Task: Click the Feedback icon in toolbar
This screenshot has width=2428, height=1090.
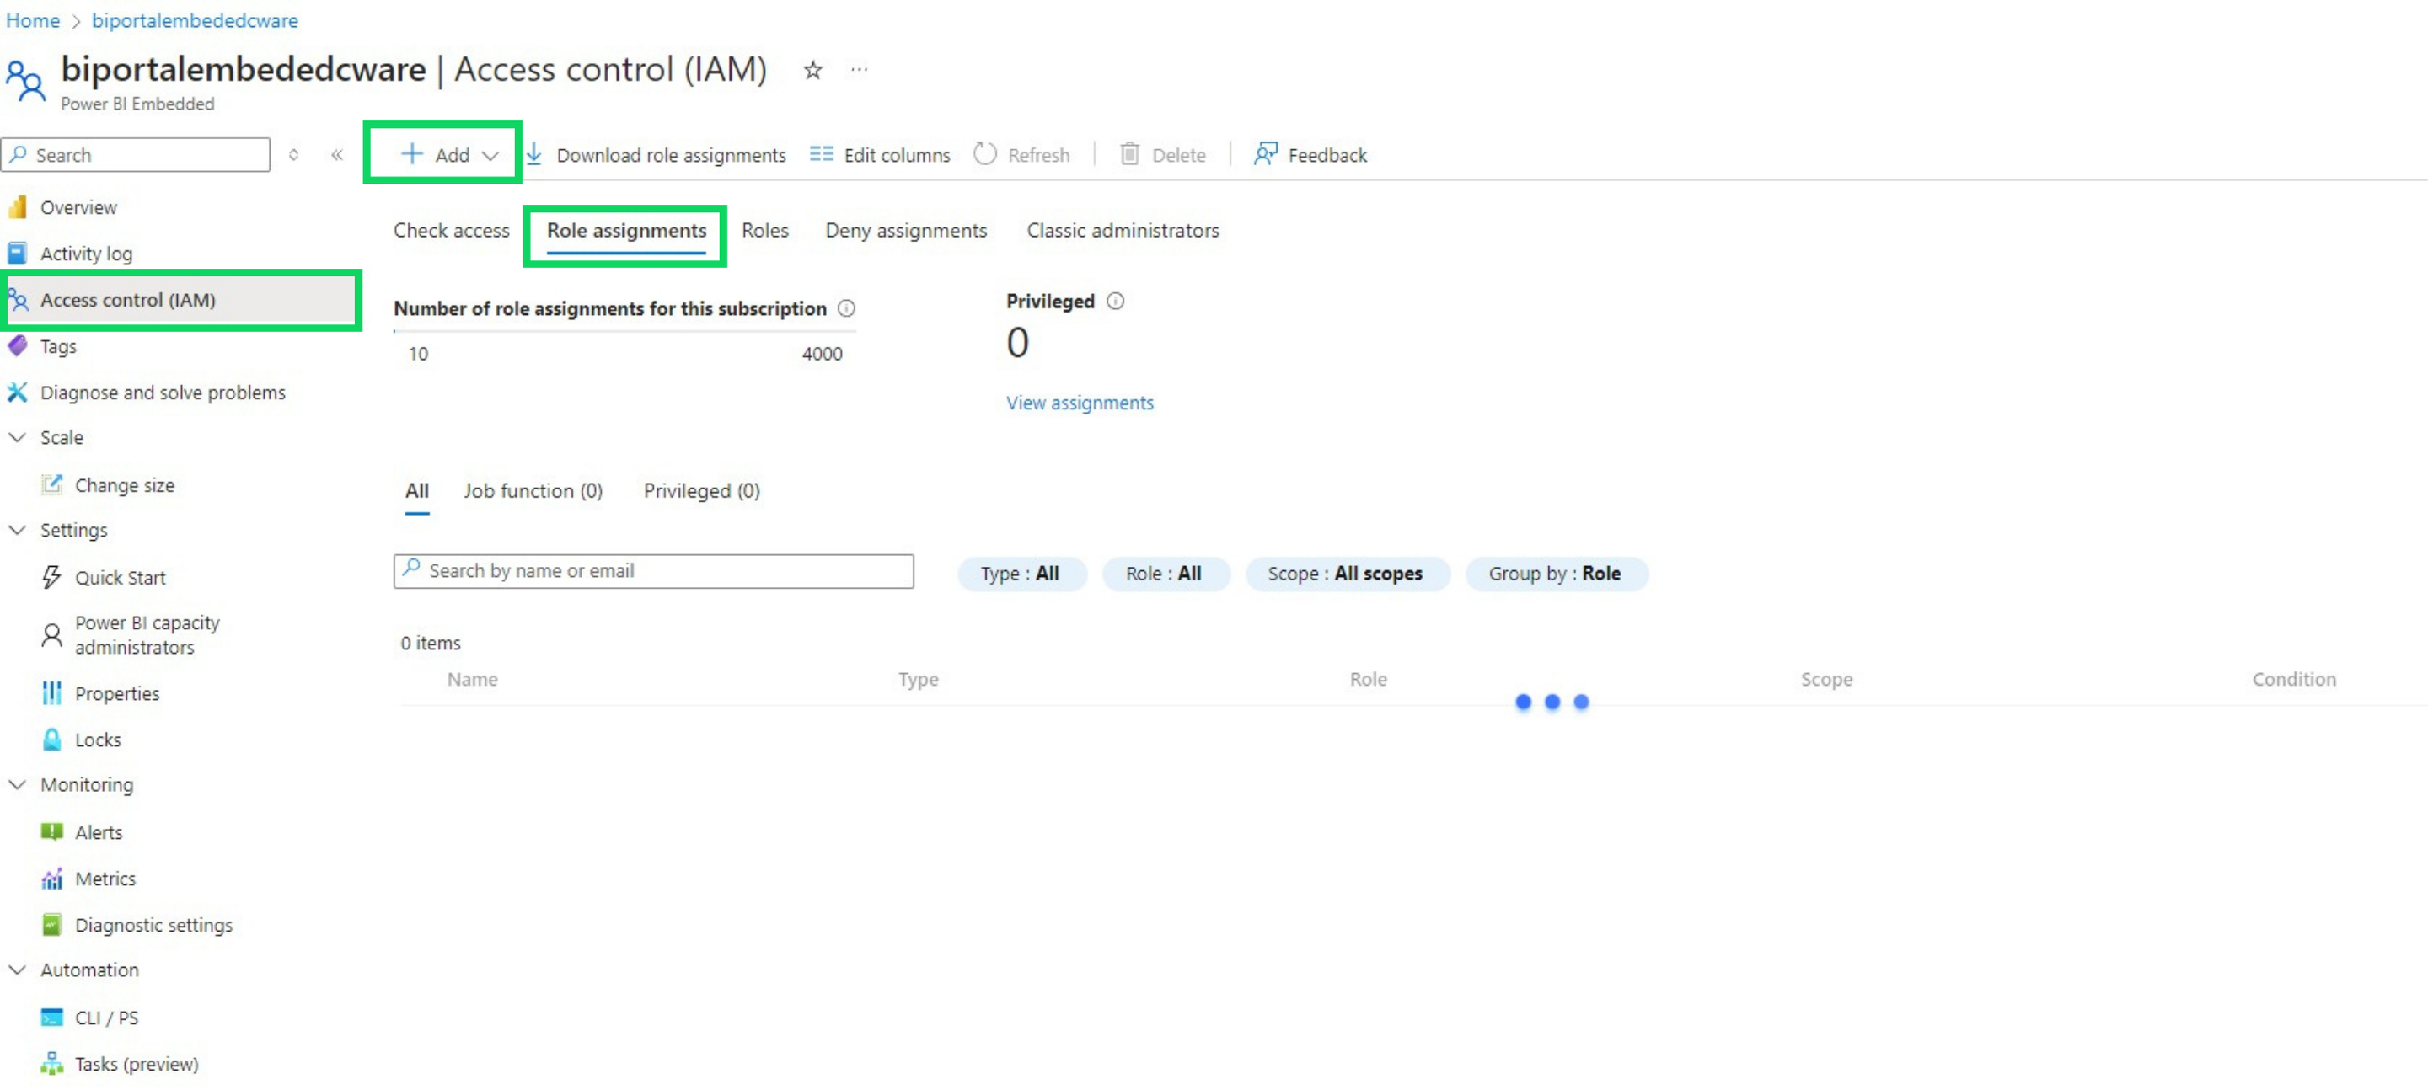Action: tap(1265, 154)
